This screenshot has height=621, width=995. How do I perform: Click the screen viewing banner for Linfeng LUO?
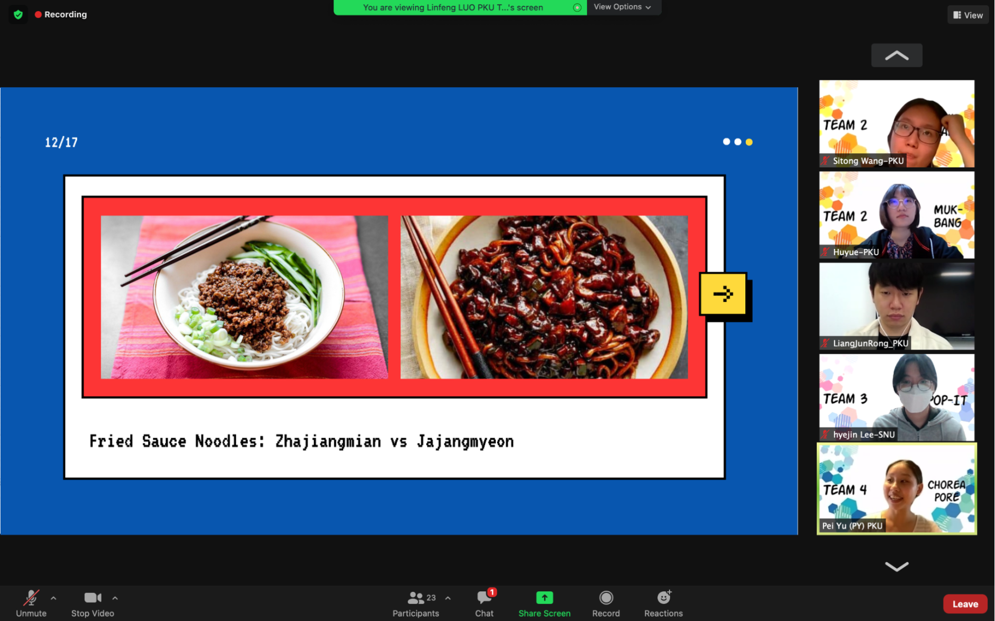point(460,7)
